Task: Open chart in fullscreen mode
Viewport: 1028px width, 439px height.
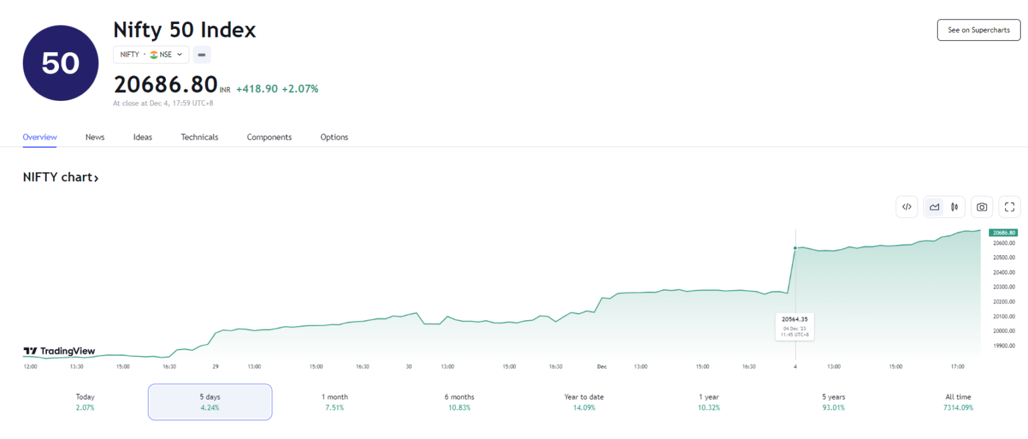Action: (1009, 207)
